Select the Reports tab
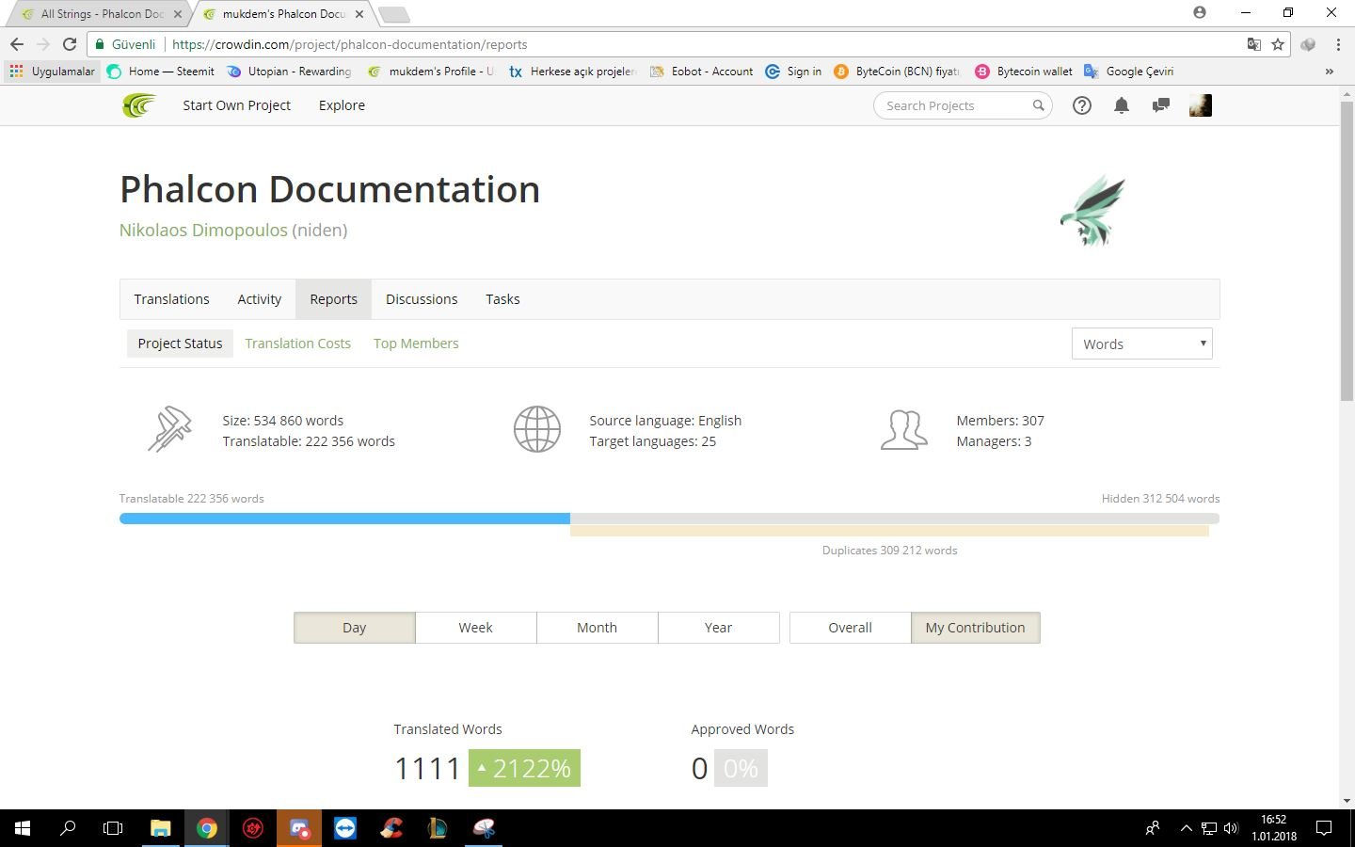This screenshot has width=1355, height=847. (333, 299)
